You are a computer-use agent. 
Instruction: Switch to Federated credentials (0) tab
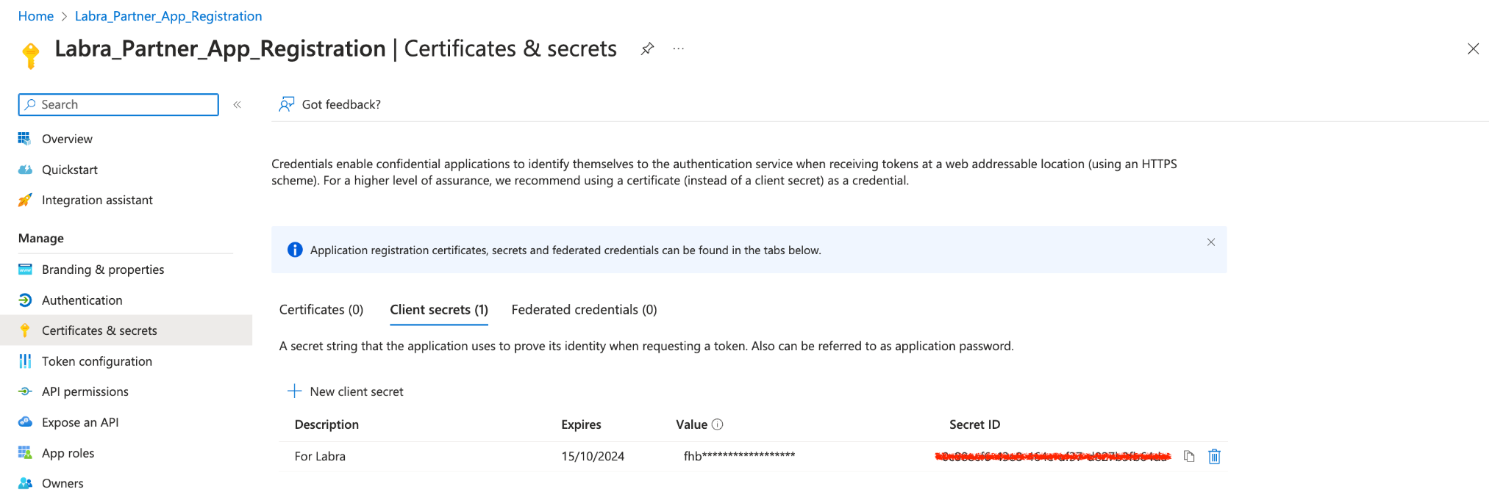(584, 310)
